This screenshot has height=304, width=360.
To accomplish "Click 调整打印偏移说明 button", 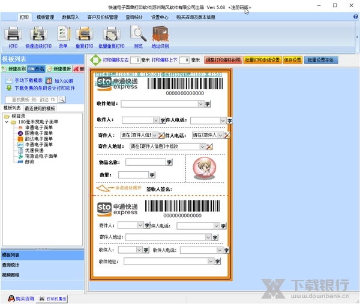I will [x=223, y=60].
